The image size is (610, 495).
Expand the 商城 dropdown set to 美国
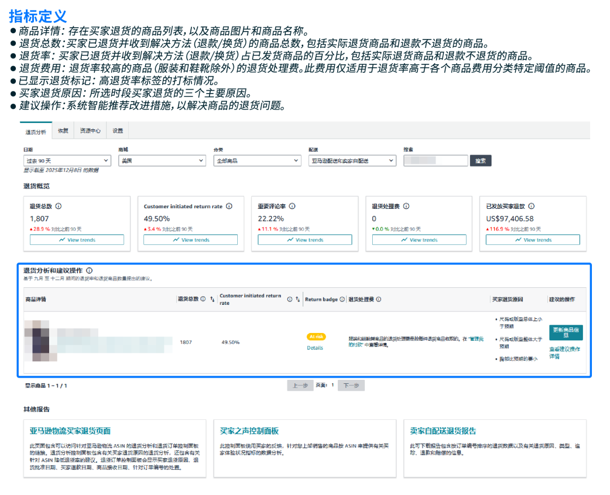pos(162,161)
